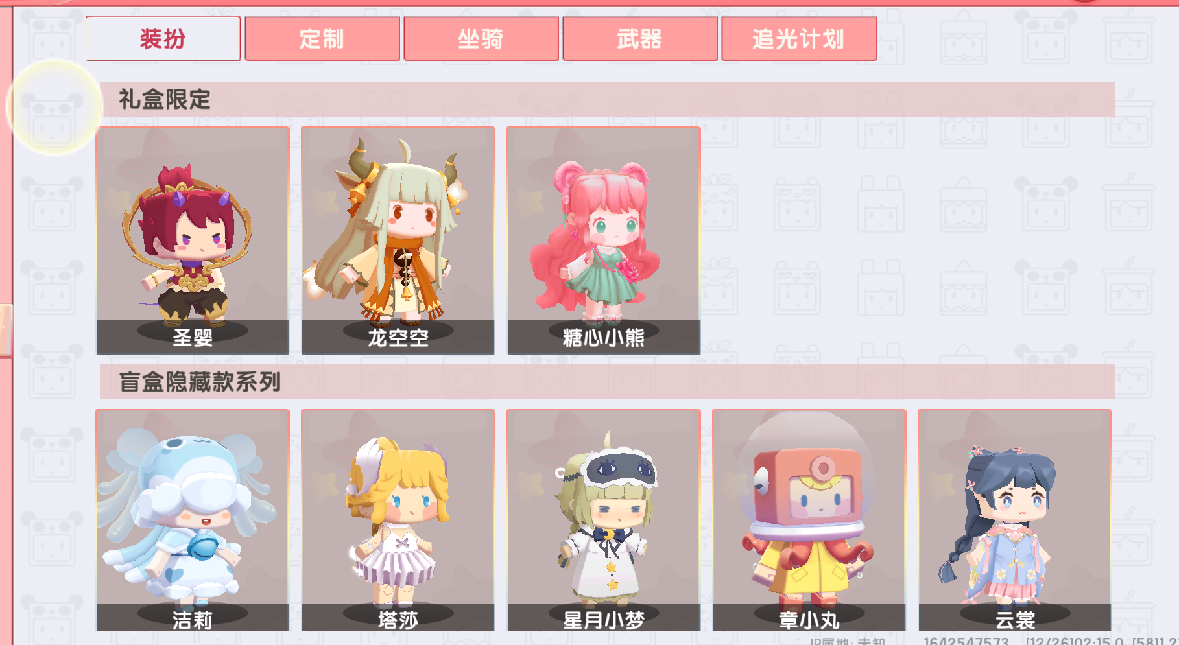Click the 龙空空 name label
This screenshot has height=645, width=1179.
pyautogui.click(x=398, y=338)
